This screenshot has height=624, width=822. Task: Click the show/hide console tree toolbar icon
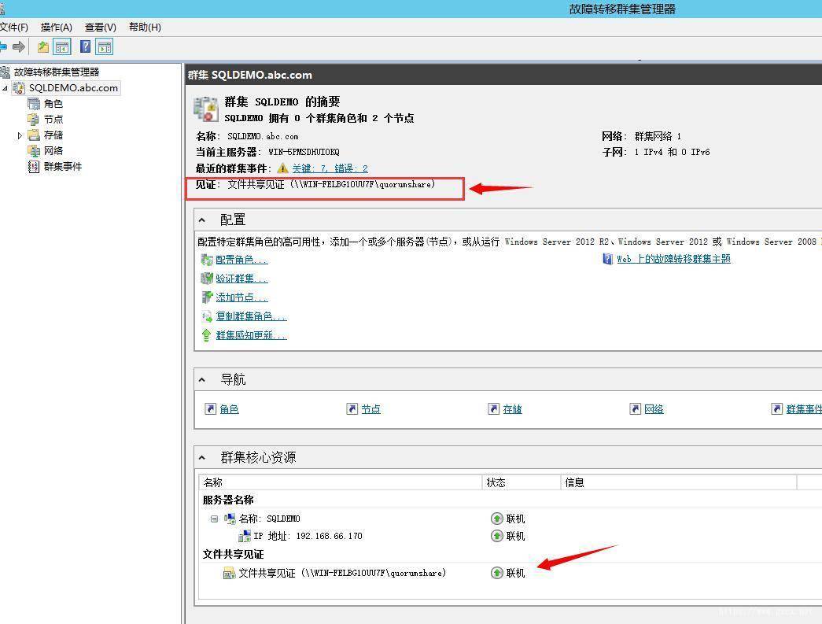62,47
